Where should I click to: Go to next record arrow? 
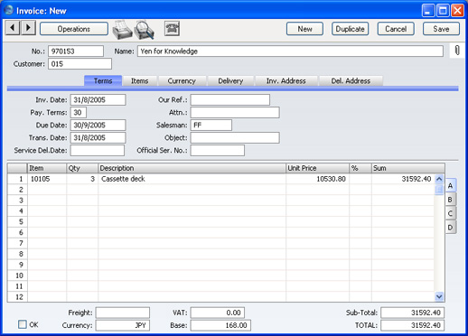[28, 28]
